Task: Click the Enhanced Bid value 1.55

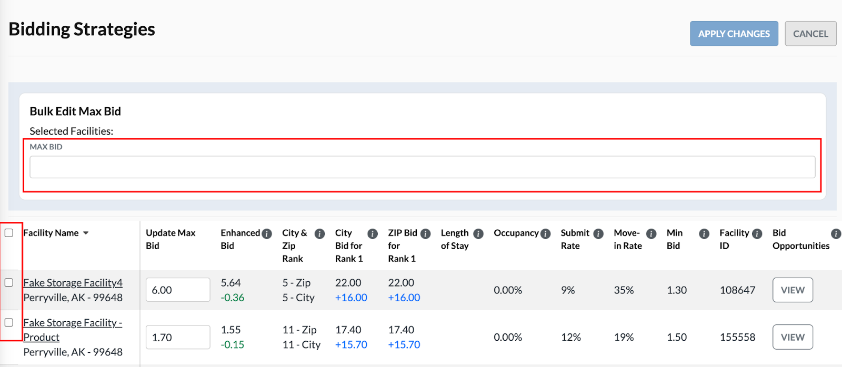Action: coord(230,330)
